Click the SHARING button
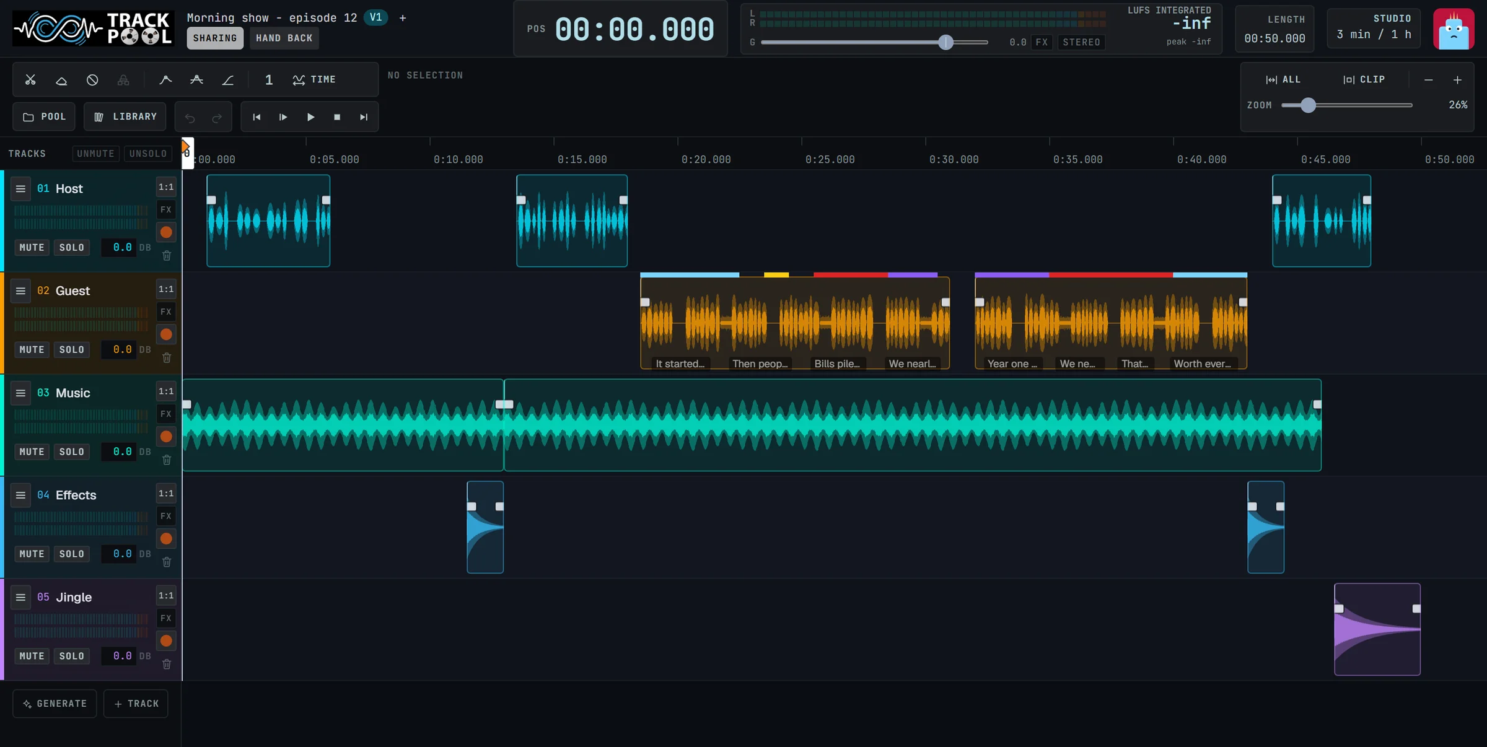The height and width of the screenshot is (747, 1487). pyautogui.click(x=215, y=38)
